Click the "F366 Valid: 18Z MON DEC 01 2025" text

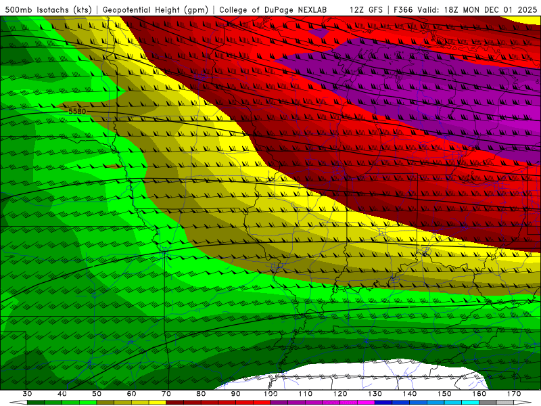click(x=465, y=9)
